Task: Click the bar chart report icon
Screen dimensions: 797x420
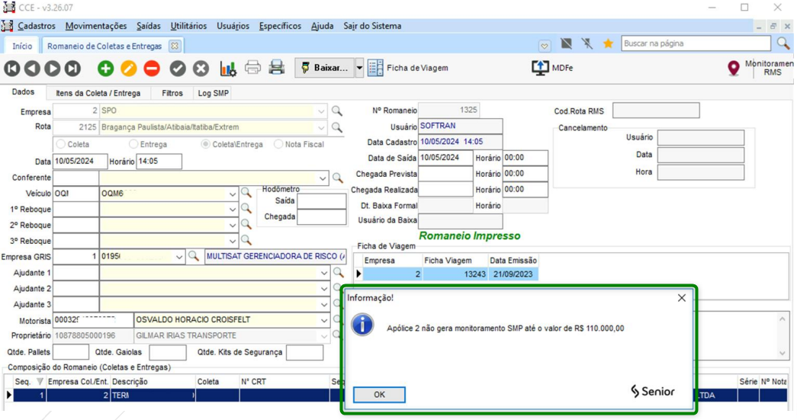Action: (227, 69)
